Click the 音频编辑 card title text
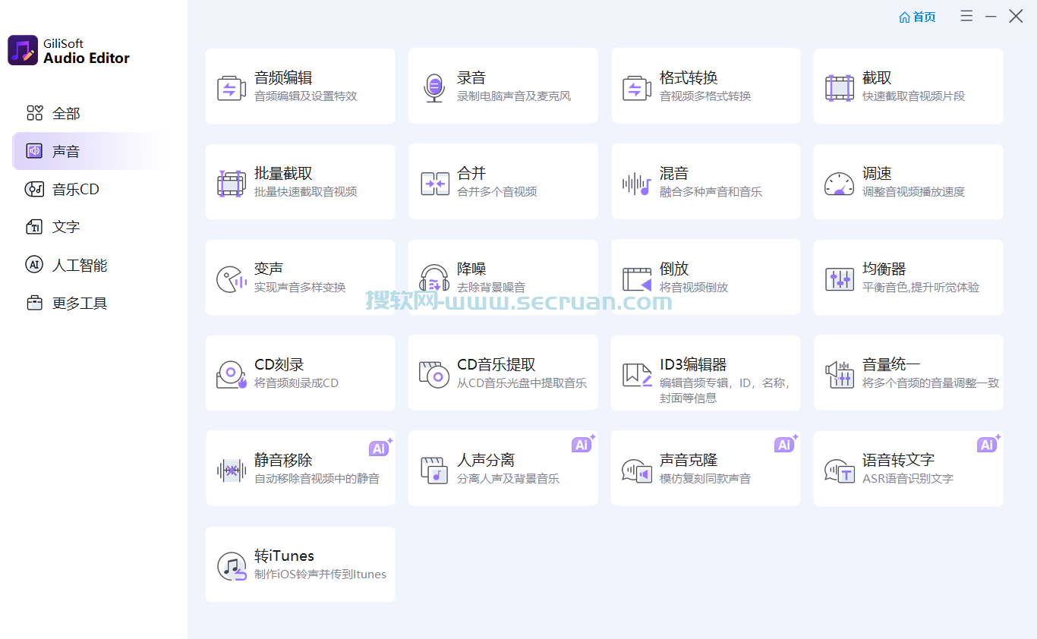 [x=283, y=77]
